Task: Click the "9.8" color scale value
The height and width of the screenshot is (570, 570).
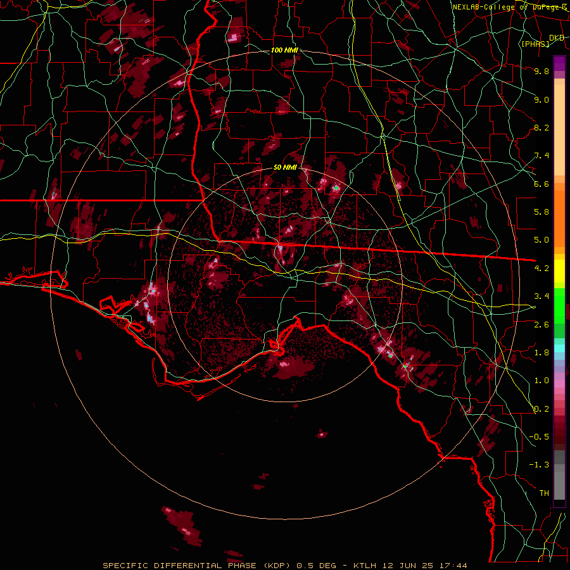Action: point(541,71)
